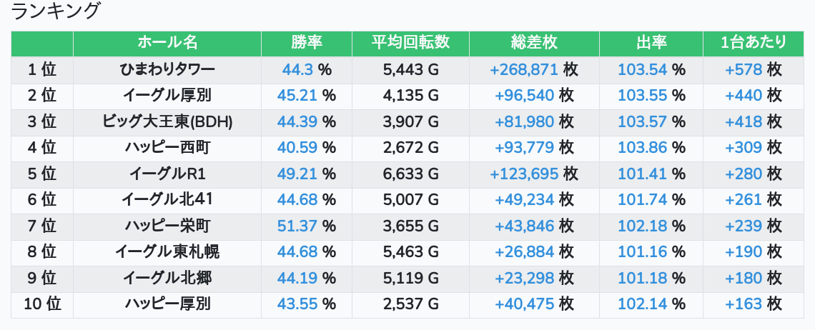This screenshot has width=815, height=330.
Task: Click +40,475 total for ハッピー厚別
Action: pos(525,304)
